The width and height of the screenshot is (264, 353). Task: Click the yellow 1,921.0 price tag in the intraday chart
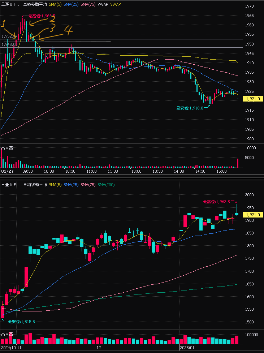pyautogui.click(x=253, y=99)
